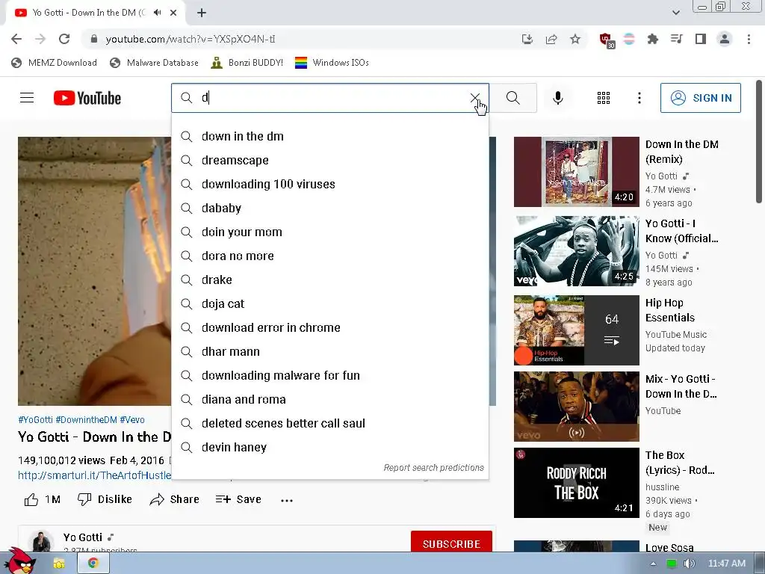Select suggestion 'downloading 100 viruses'
Viewport: 765px width, 574px height.
[x=329, y=184]
